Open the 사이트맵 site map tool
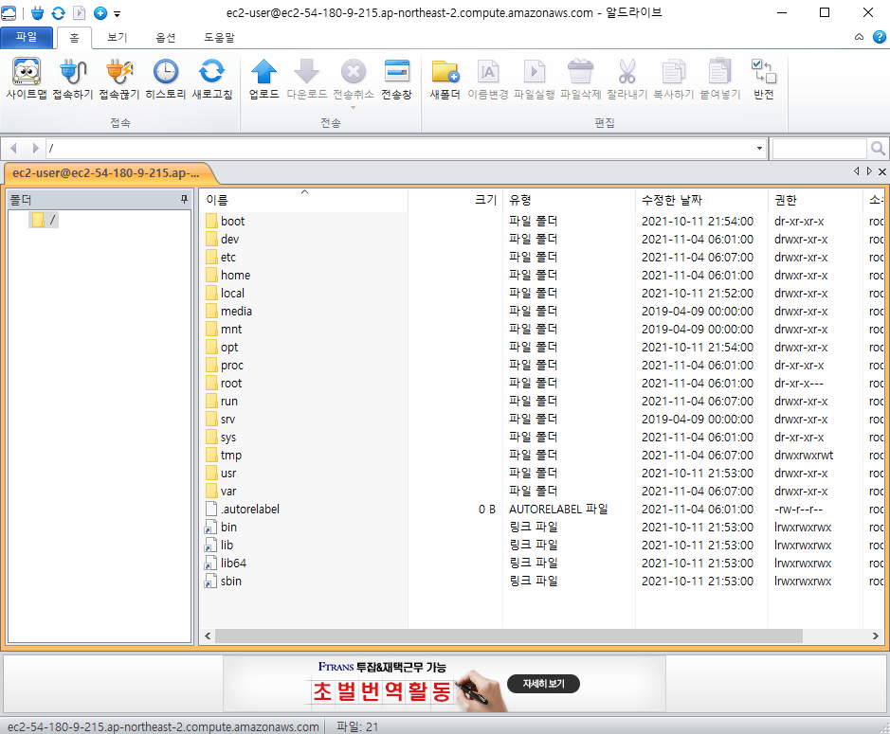Screen dimensions: 890x734 click(x=27, y=79)
